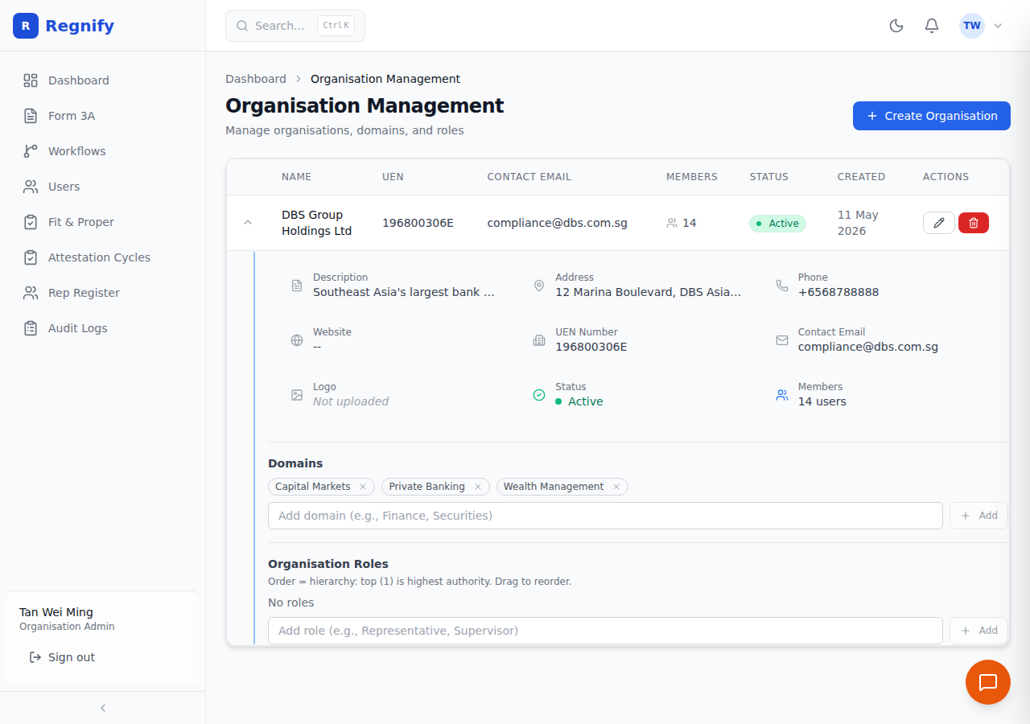Viewport: 1030px width, 724px height.
Task: Click the Contact Email envelope icon
Action: [x=782, y=340]
